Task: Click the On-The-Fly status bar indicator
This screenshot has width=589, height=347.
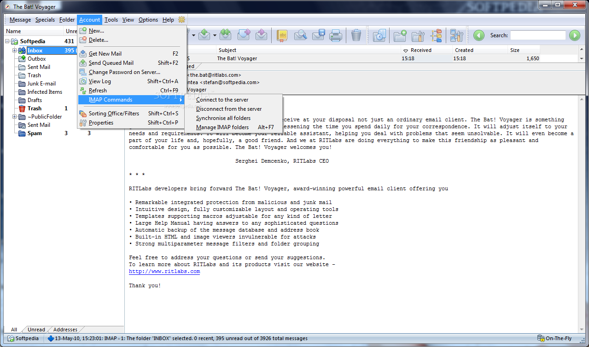Action: [x=554, y=338]
